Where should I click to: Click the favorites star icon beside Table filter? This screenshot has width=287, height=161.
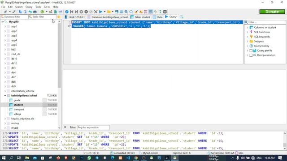59,17
